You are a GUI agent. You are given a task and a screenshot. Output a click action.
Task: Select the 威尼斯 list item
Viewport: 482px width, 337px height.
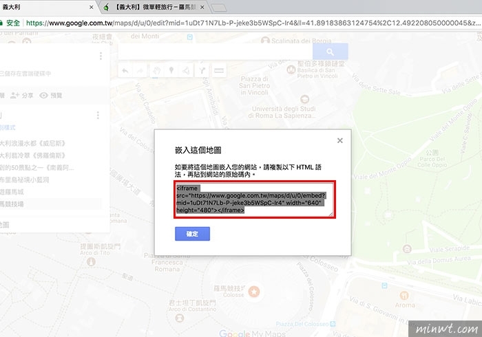click(x=32, y=143)
